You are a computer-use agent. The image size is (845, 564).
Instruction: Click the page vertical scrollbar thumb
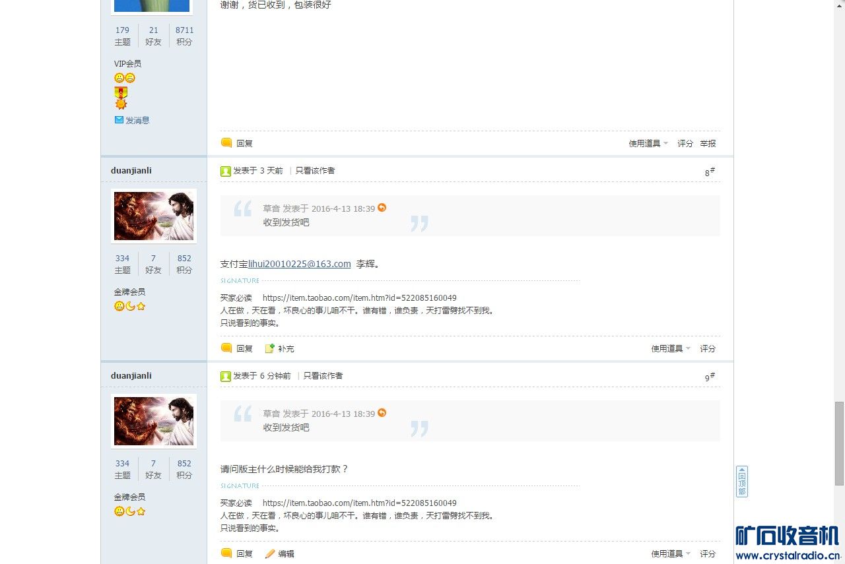point(839,443)
